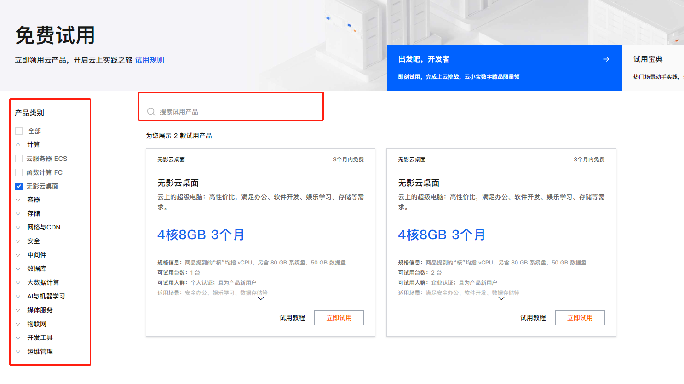The width and height of the screenshot is (684, 384).
Task: Click the 为您展示 2 款试用产品 text
Action: point(179,136)
